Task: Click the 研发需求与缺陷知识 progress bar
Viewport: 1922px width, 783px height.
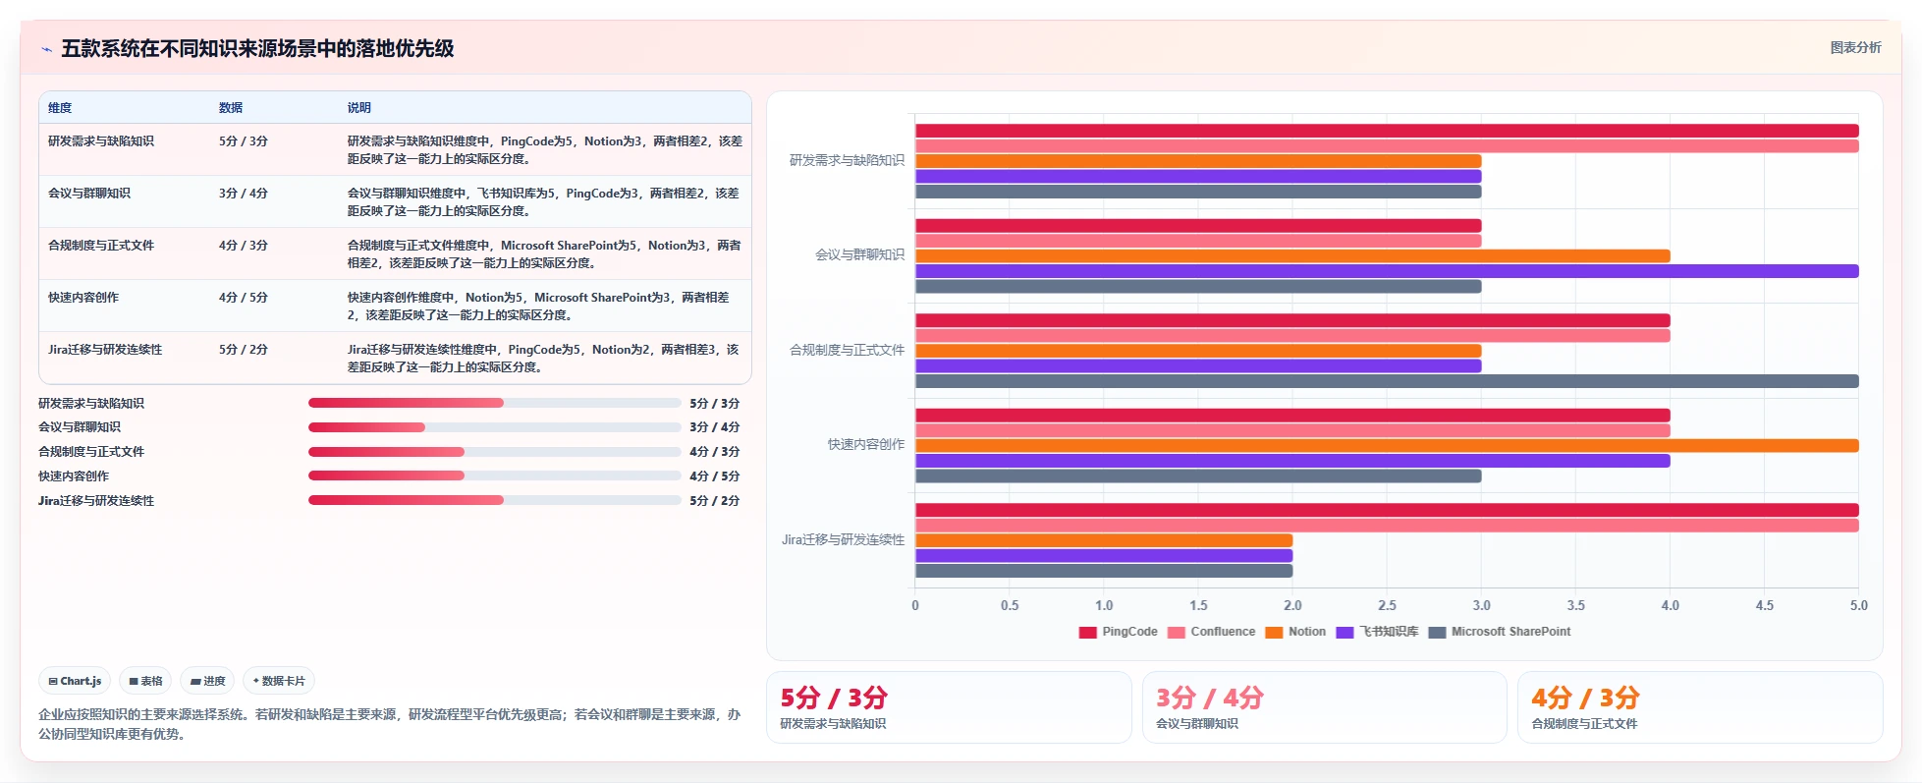Action: [494, 403]
